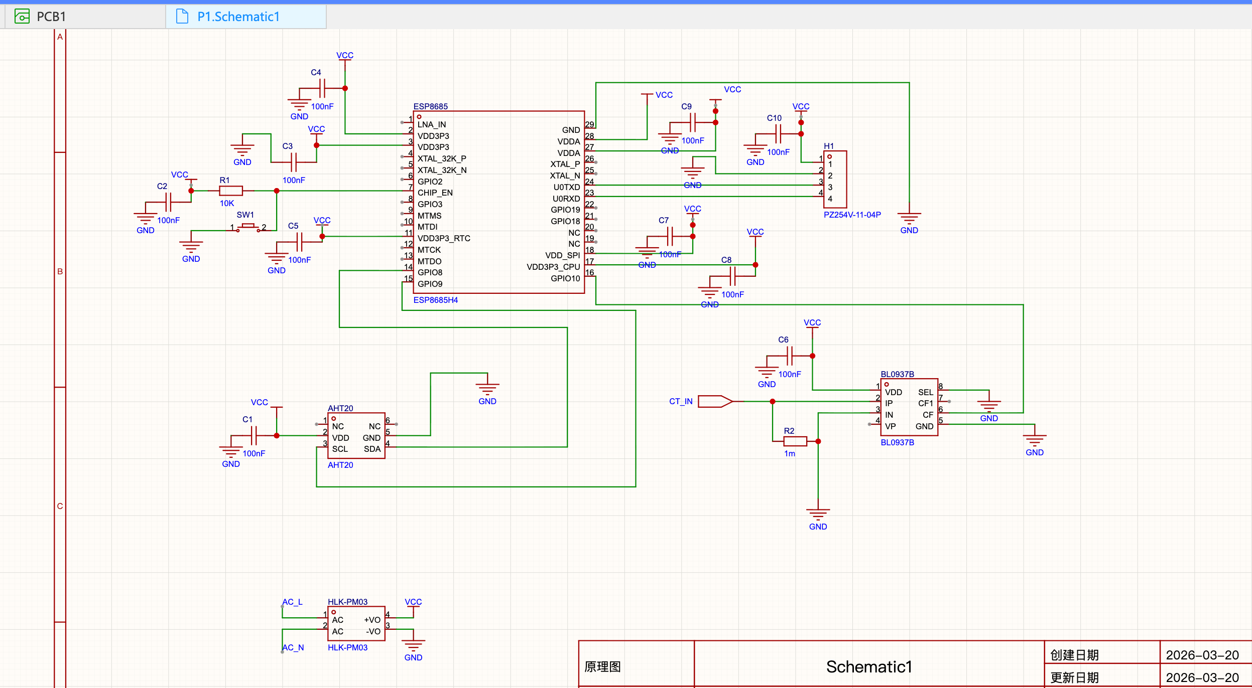Screen dimensions: 1252x688
Task: Click the ESP8685H4 value label
Action: (435, 300)
